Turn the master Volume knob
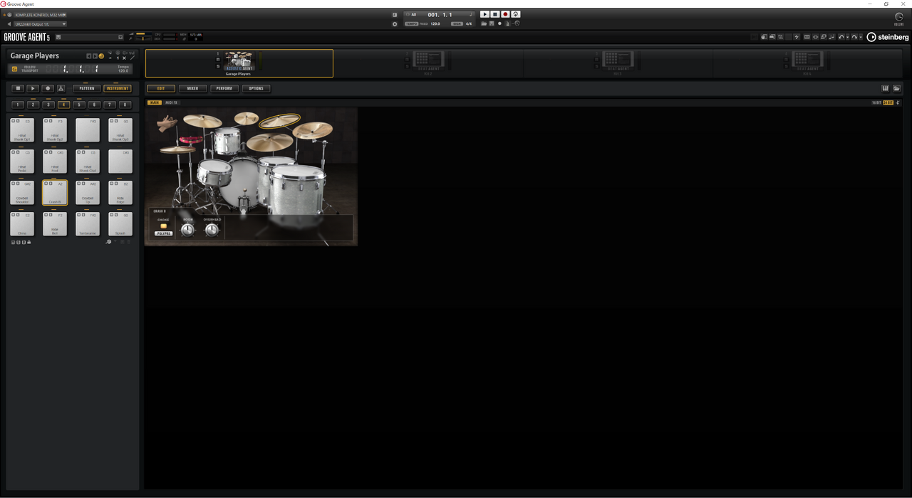Image resolution: width=912 pixels, height=498 pixels. (x=899, y=16)
